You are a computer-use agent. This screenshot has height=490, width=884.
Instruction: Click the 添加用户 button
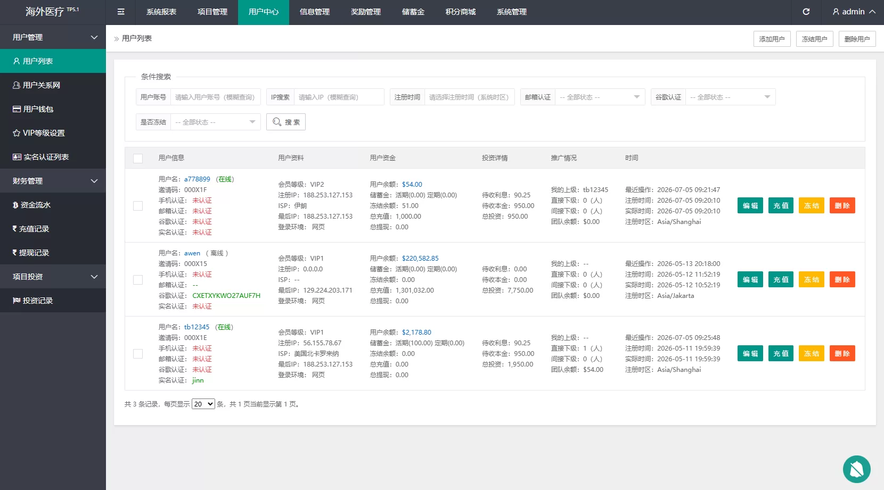coord(772,39)
